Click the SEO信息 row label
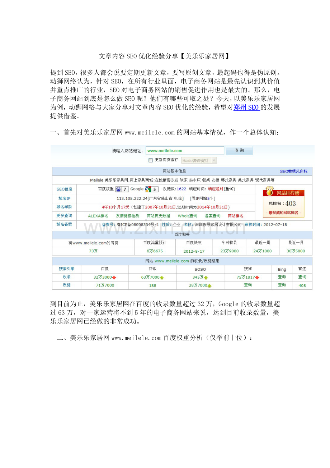Viewport: 330px width, 468px height. tap(65, 189)
